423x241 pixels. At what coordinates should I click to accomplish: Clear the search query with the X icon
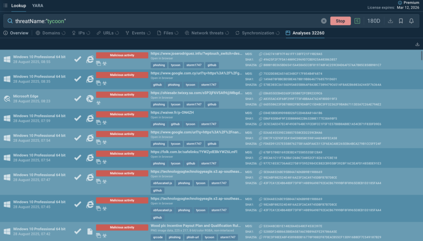click(x=324, y=21)
